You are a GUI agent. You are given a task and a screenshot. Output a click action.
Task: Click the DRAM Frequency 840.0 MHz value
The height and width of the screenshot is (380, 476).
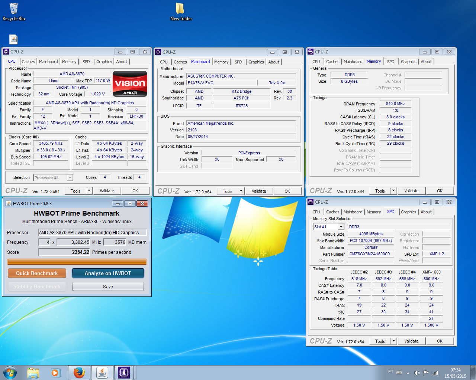coord(395,104)
